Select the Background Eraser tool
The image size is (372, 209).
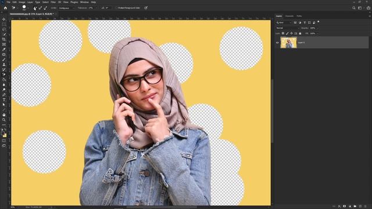(4, 74)
